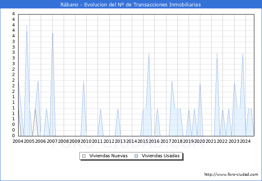The height and width of the screenshot is (181, 262).
Task: Click the 2020 x-axis label
Action: (200, 141)
